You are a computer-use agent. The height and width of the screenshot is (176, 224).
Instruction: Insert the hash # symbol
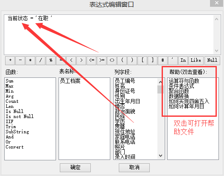[162, 60]
